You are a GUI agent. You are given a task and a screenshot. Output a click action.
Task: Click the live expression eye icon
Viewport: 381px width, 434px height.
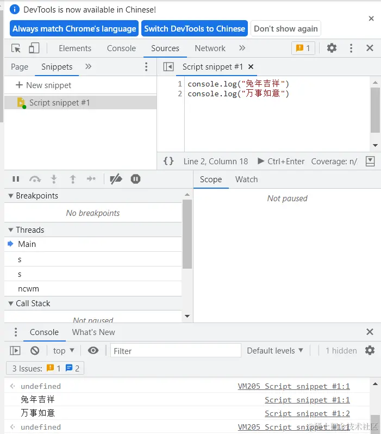point(93,351)
